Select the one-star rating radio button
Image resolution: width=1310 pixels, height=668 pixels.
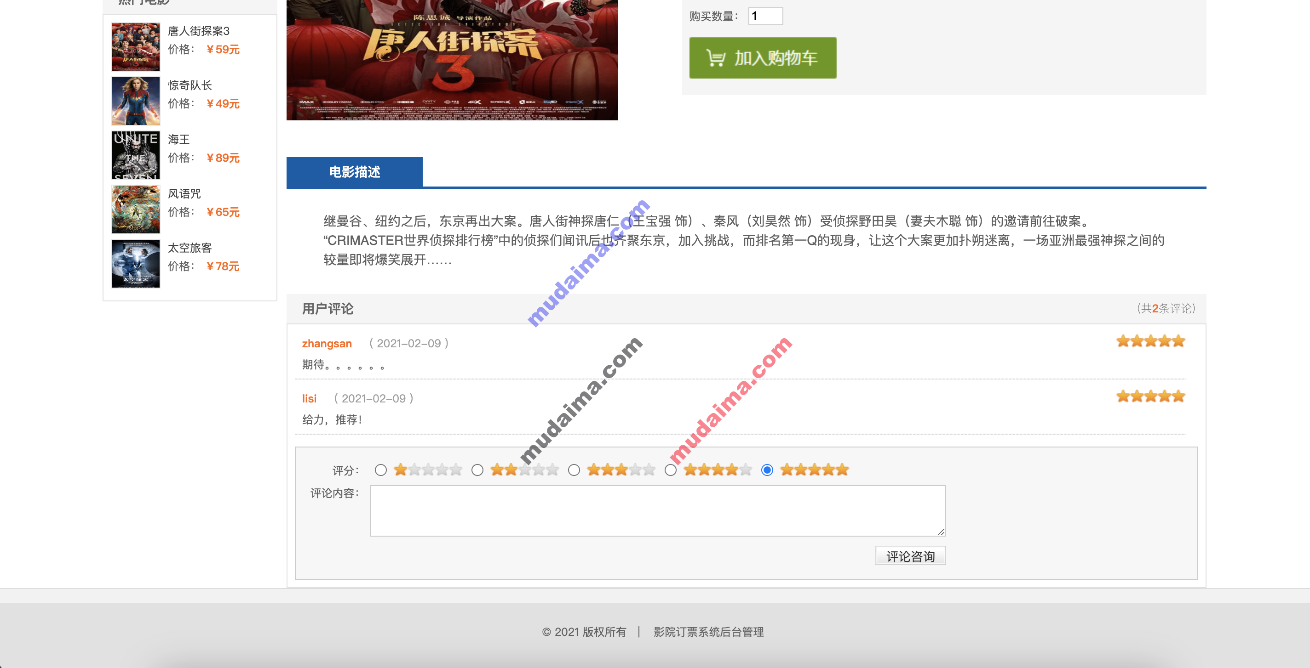[380, 470]
